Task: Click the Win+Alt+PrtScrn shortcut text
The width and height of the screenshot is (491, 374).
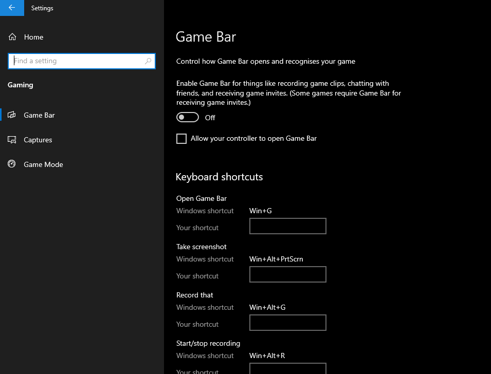Action: pos(276,259)
